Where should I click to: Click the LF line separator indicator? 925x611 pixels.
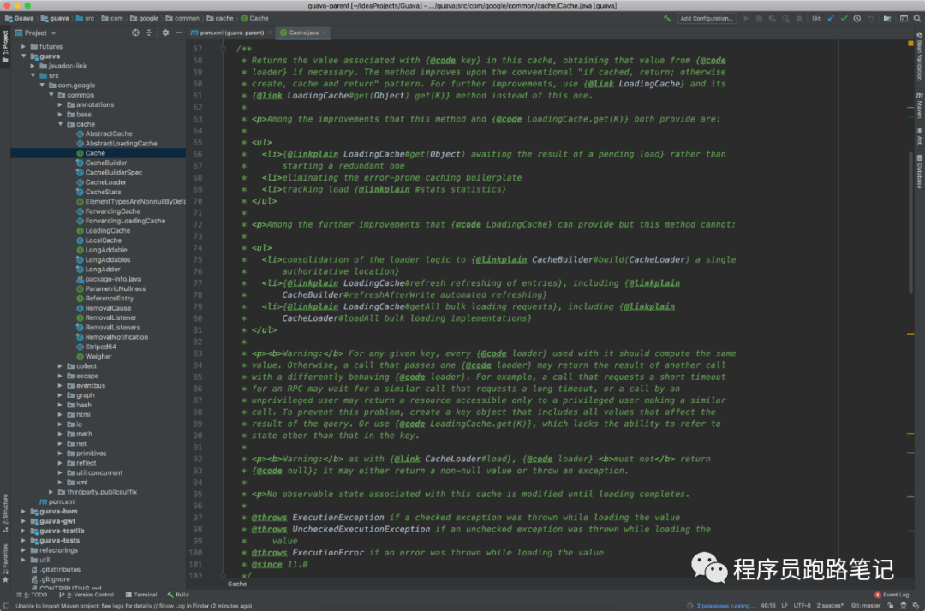pyautogui.click(x=785, y=606)
